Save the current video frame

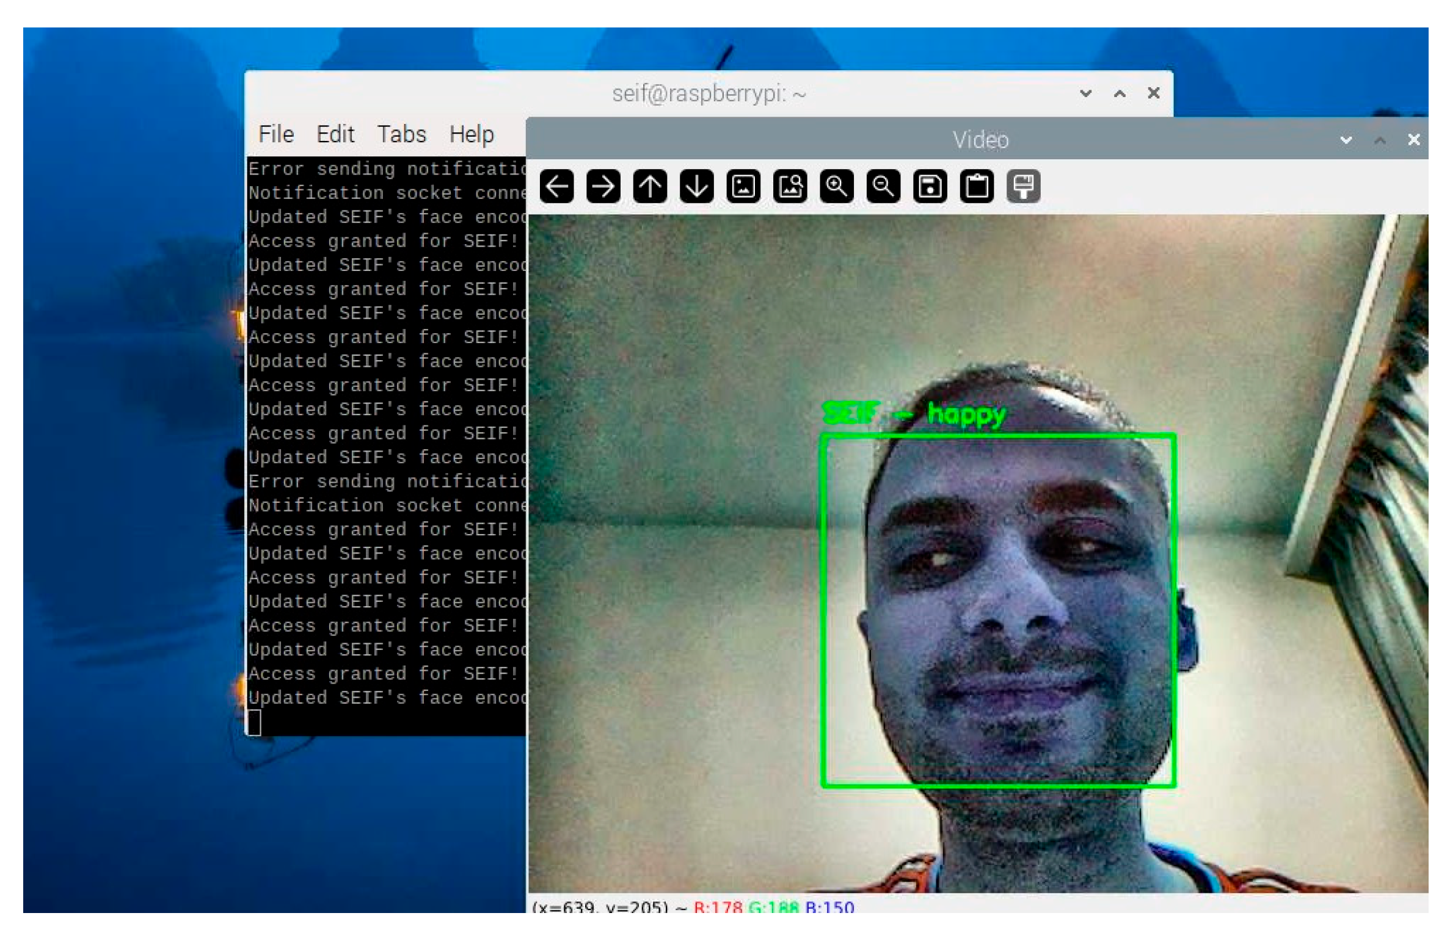930,186
